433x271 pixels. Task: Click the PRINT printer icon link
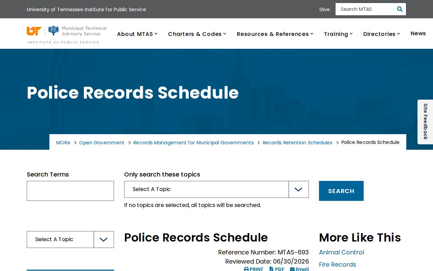tap(253, 269)
